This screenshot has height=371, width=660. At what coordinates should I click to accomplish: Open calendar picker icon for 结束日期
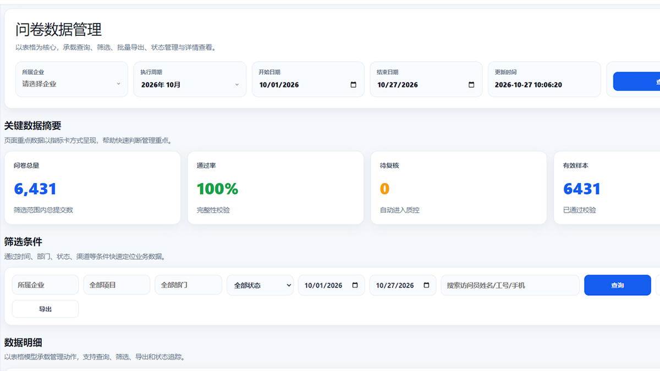click(x=471, y=85)
